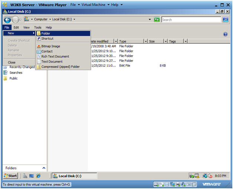This screenshot has height=189, width=233.
Task: Open the Searches link in sidebar
Action: (x=16, y=73)
